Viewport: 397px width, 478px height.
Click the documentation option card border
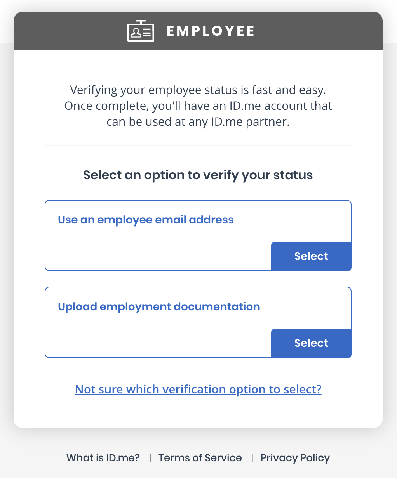(x=45, y=322)
